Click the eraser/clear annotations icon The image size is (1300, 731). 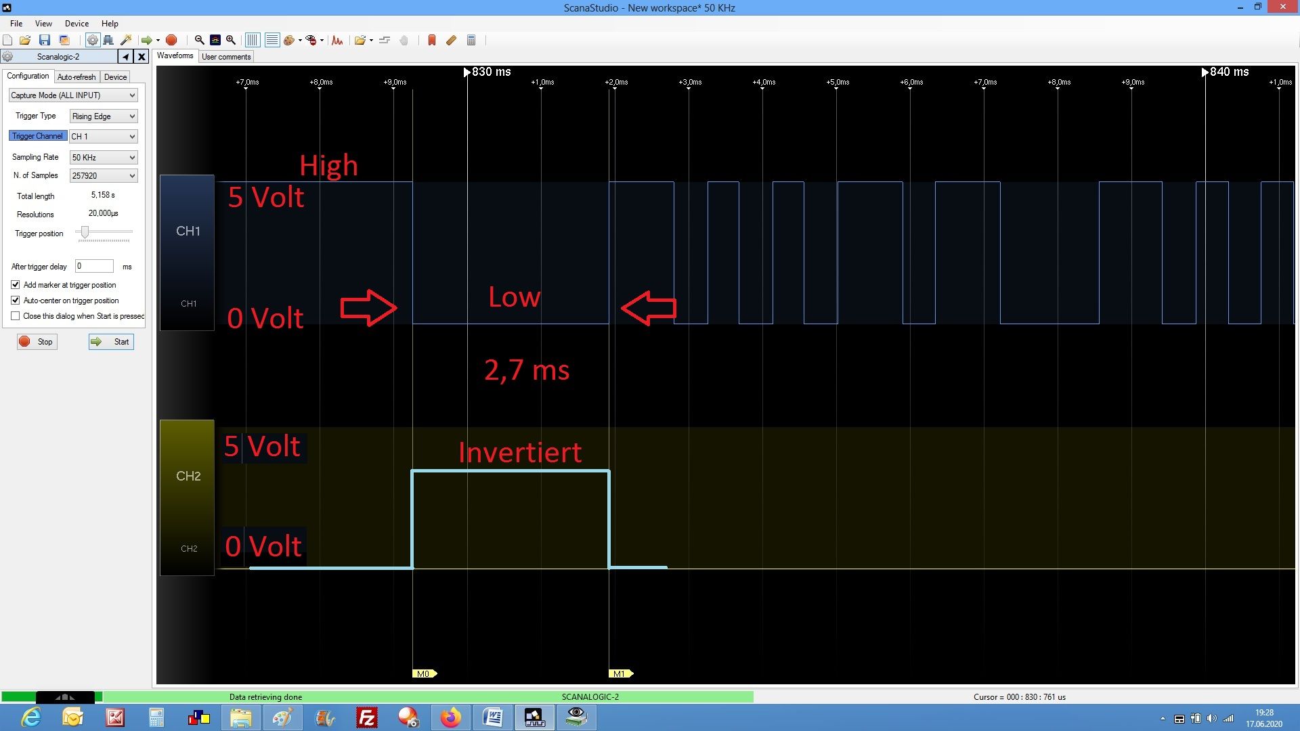coord(452,40)
